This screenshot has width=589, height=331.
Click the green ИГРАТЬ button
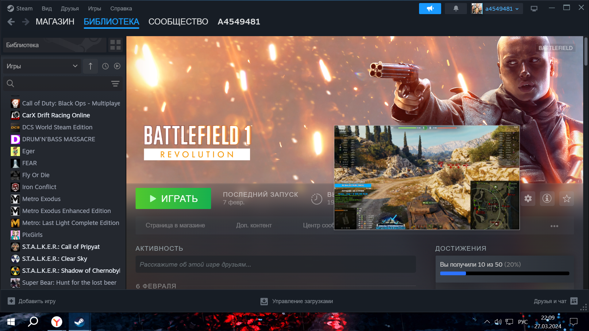(173, 199)
